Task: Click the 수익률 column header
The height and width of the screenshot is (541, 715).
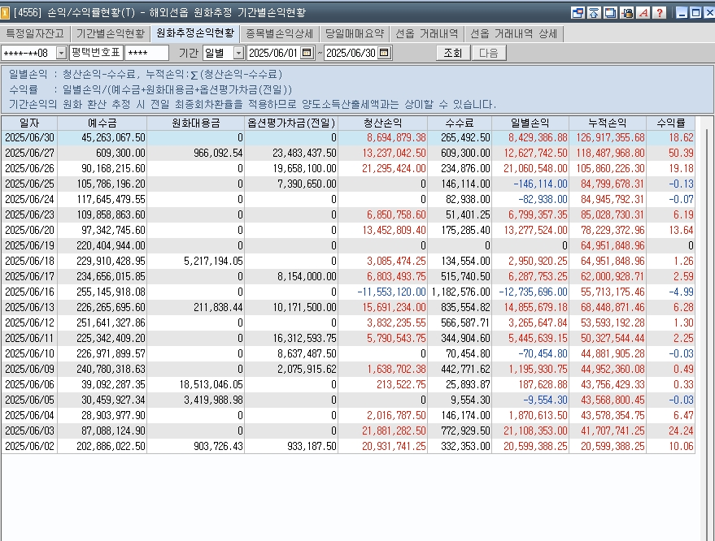Action: [x=671, y=123]
